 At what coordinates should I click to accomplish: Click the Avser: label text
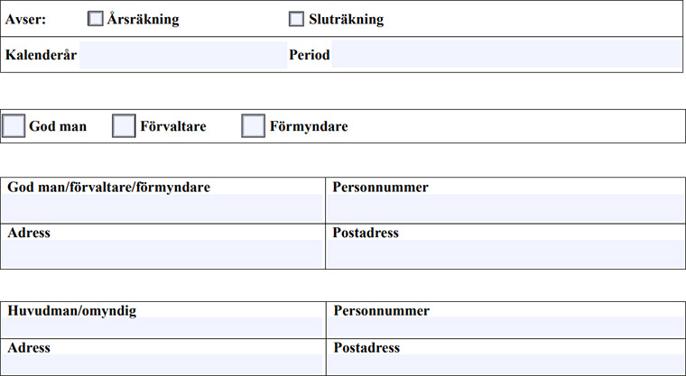pyautogui.click(x=26, y=19)
